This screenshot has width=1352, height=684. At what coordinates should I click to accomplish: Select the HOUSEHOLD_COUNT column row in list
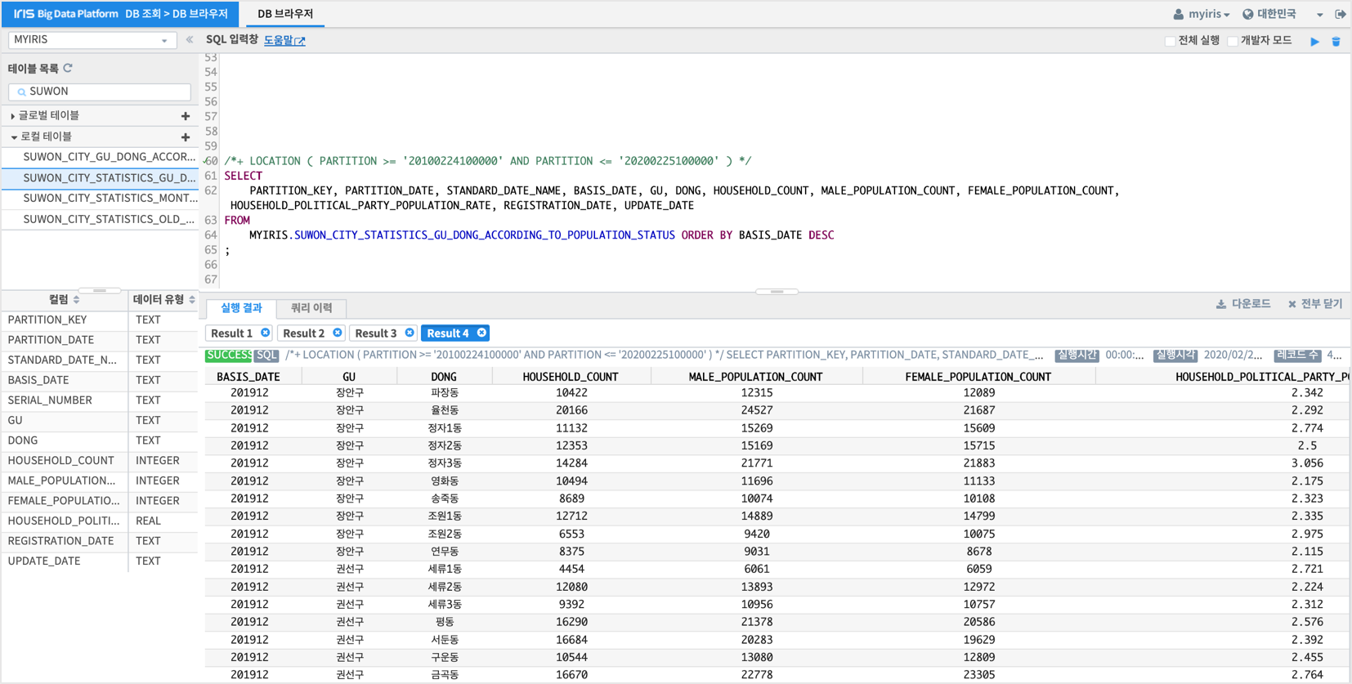(x=100, y=461)
